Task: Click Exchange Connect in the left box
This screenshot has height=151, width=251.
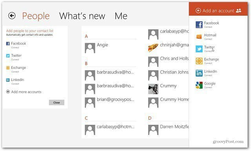Action: pos(15,72)
